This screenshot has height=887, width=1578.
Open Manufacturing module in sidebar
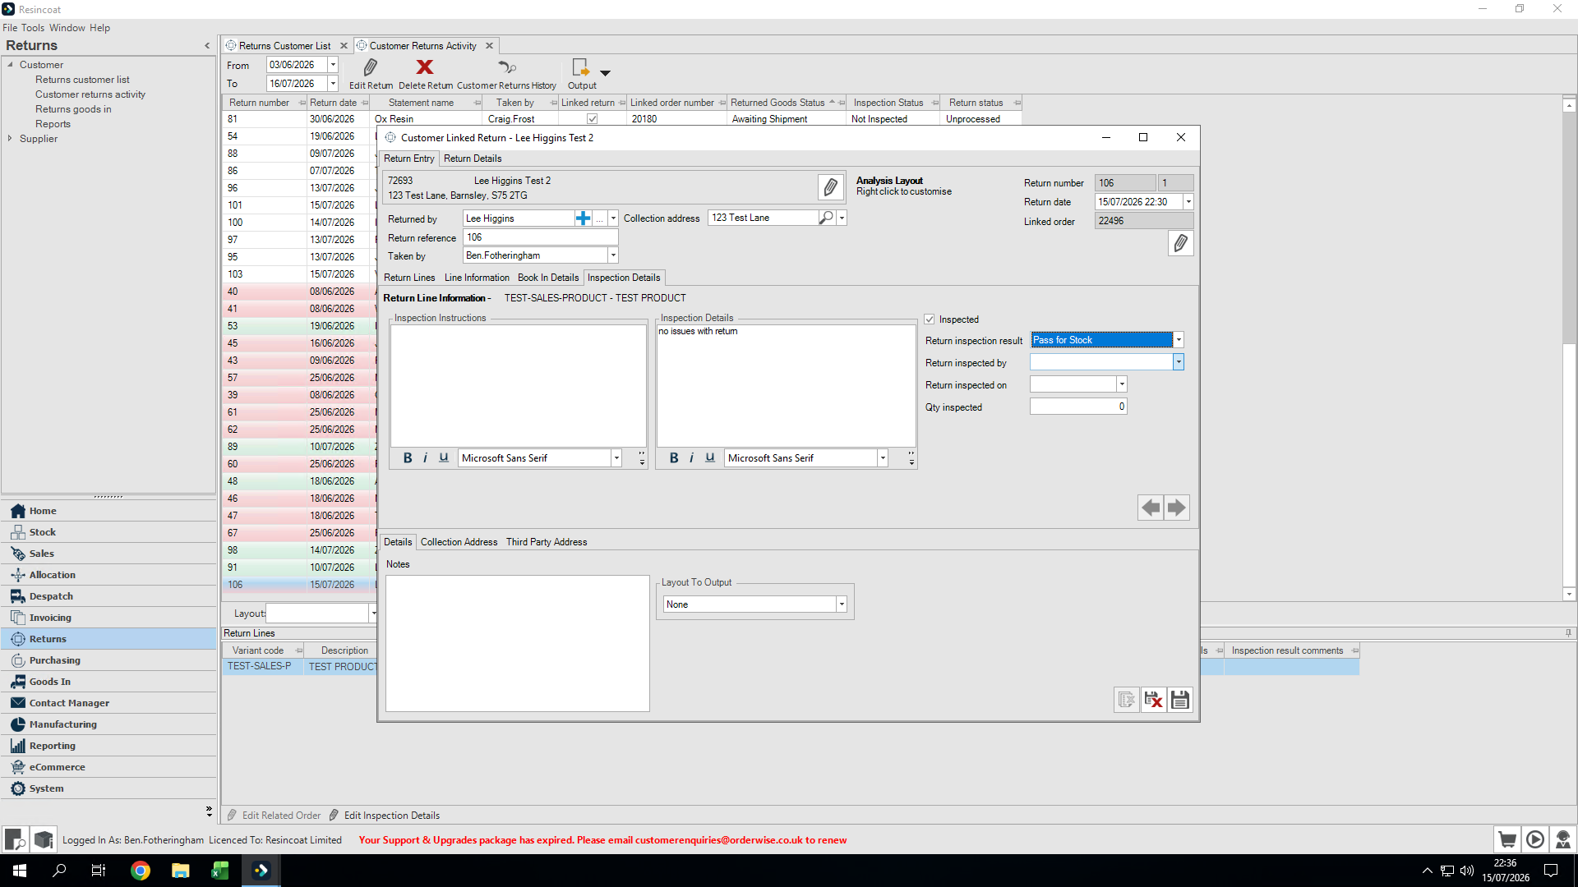pos(108,724)
